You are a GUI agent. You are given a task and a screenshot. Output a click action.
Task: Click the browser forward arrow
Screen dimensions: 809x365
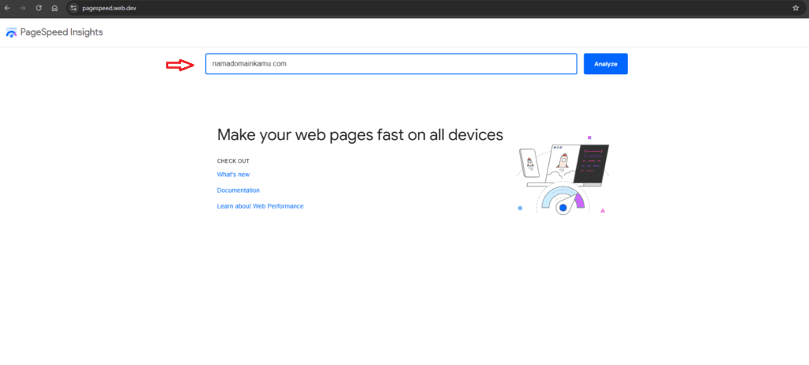point(22,7)
